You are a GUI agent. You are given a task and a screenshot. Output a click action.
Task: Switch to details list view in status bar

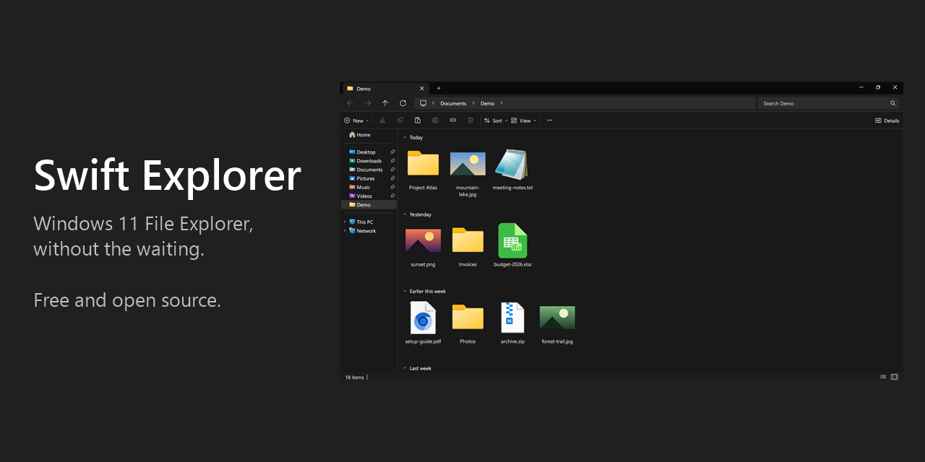click(x=883, y=377)
